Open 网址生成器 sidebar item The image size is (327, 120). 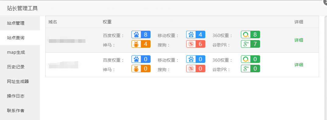tap(20, 81)
